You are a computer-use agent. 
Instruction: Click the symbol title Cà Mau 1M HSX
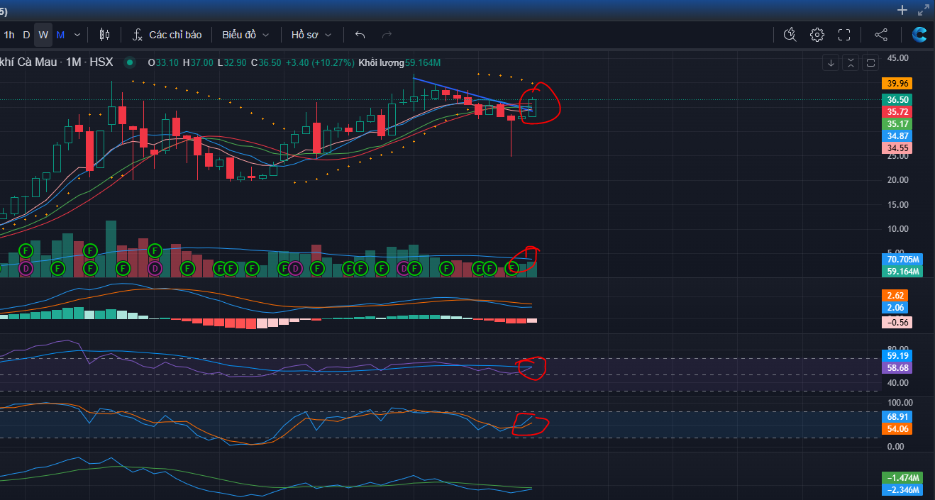coord(57,62)
